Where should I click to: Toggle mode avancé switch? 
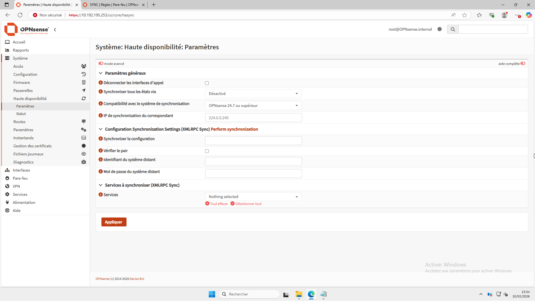click(101, 63)
